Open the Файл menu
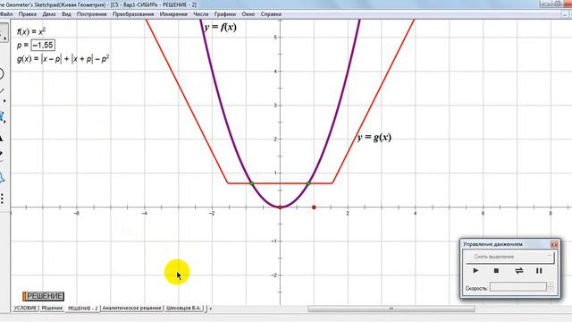The height and width of the screenshot is (322, 572). (x=6, y=14)
